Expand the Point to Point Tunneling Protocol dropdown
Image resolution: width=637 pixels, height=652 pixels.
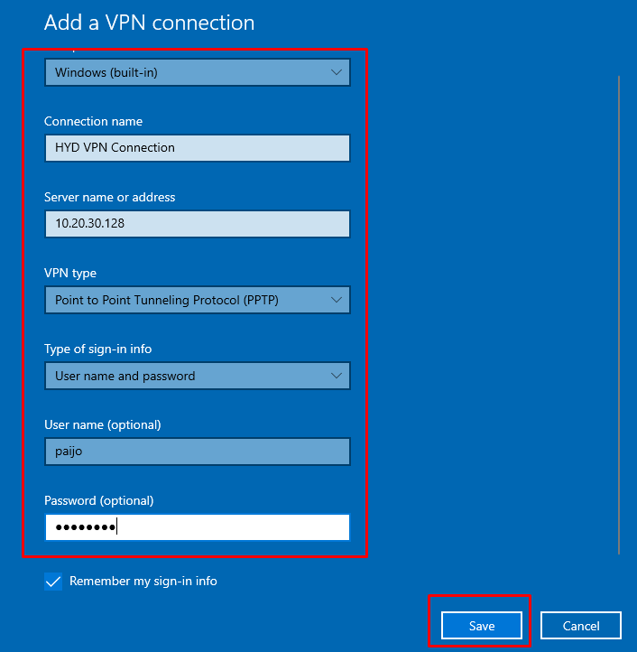click(x=197, y=300)
